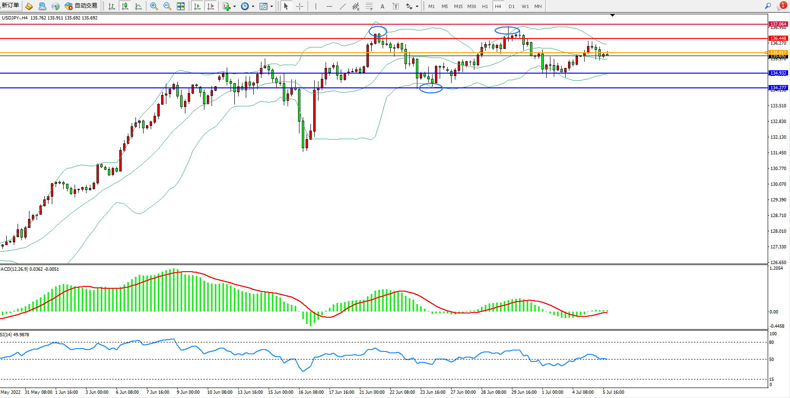790x398 pixels.
Task: Tile windows with the grid icon
Action: [x=181, y=6]
